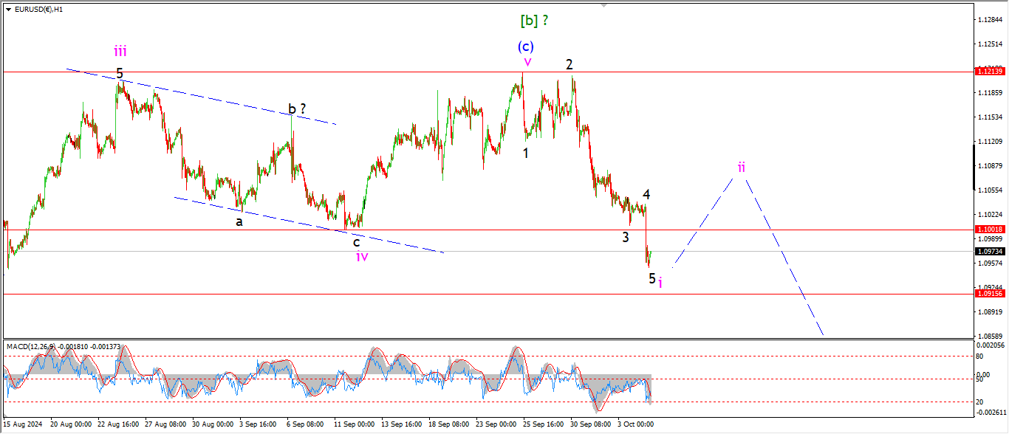Click the black 'b ?' wave label
The width and height of the screenshot is (1009, 434).
pos(297,109)
